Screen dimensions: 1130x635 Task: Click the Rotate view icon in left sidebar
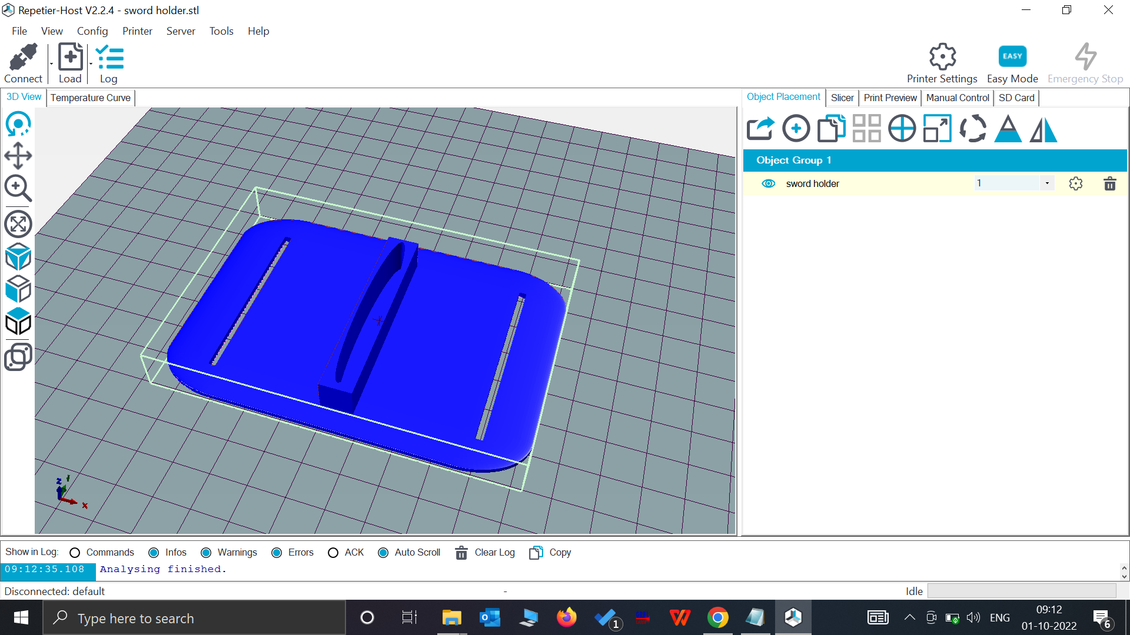coord(18,124)
